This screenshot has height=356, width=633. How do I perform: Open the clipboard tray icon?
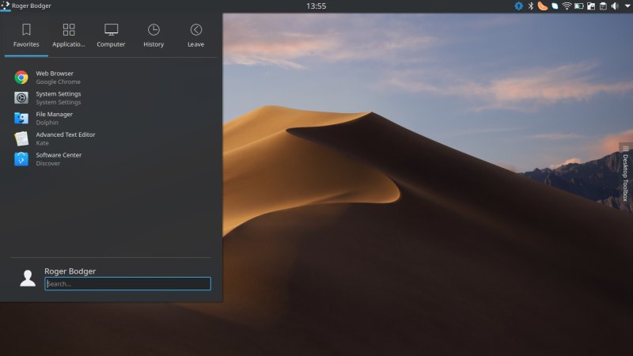602,6
